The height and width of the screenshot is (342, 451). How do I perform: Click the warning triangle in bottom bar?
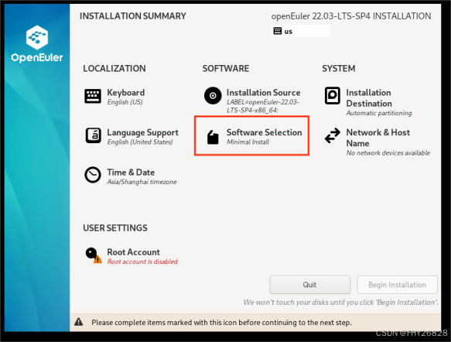tap(79, 322)
